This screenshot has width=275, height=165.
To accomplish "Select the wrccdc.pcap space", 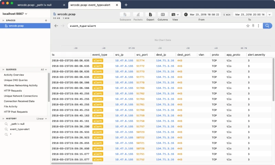I will coord(25,26).
